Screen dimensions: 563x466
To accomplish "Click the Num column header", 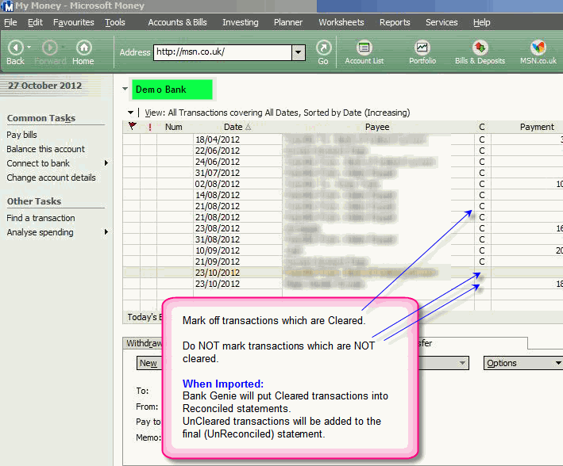I will click(x=174, y=127).
